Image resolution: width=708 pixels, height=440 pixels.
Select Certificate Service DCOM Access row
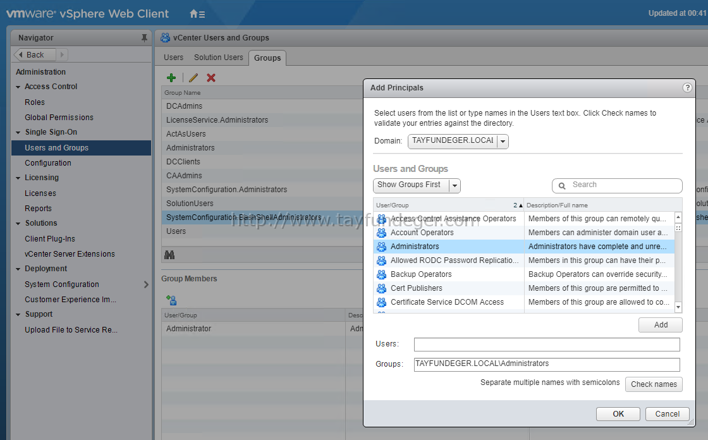click(524, 302)
